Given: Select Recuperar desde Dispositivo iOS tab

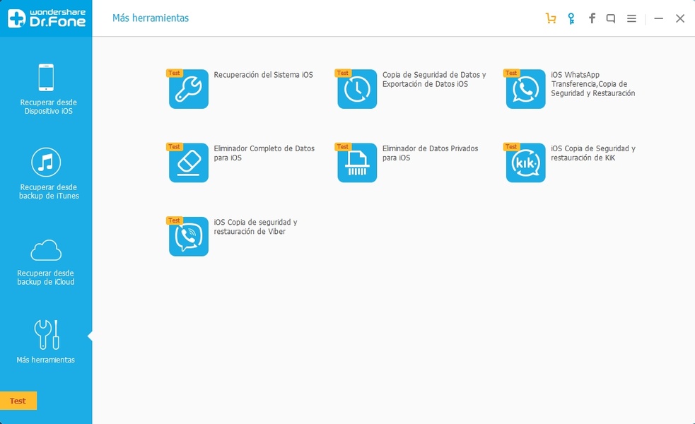Looking at the screenshot, I should pyautogui.click(x=46, y=88).
